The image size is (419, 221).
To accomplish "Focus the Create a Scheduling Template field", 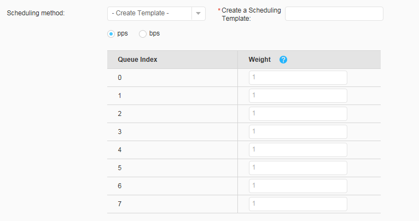I will click(x=334, y=14).
